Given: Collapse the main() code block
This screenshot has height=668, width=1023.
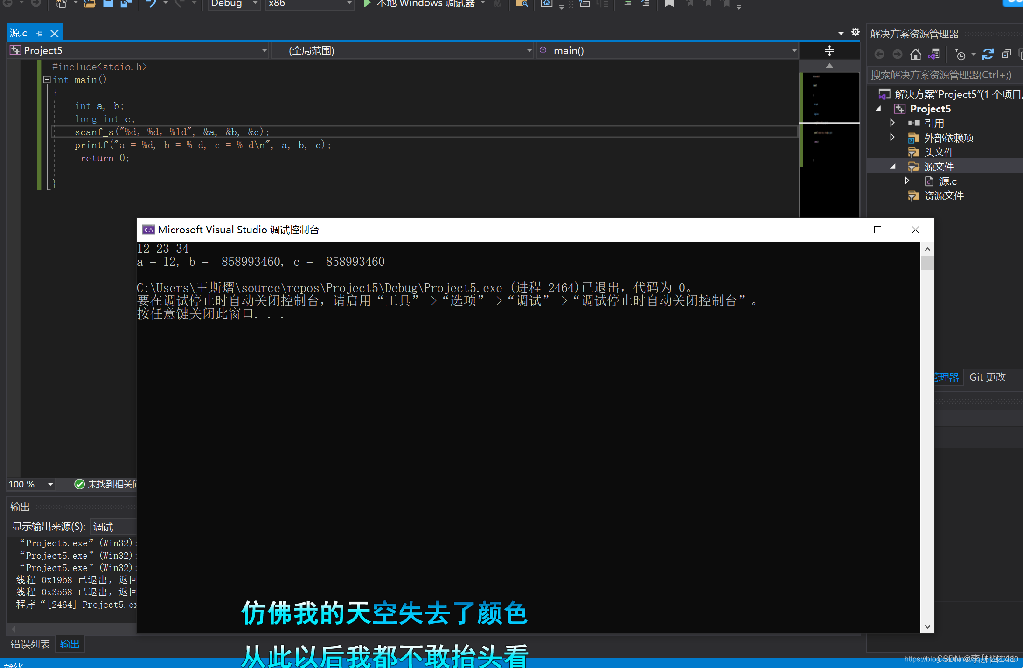Looking at the screenshot, I should tap(47, 79).
